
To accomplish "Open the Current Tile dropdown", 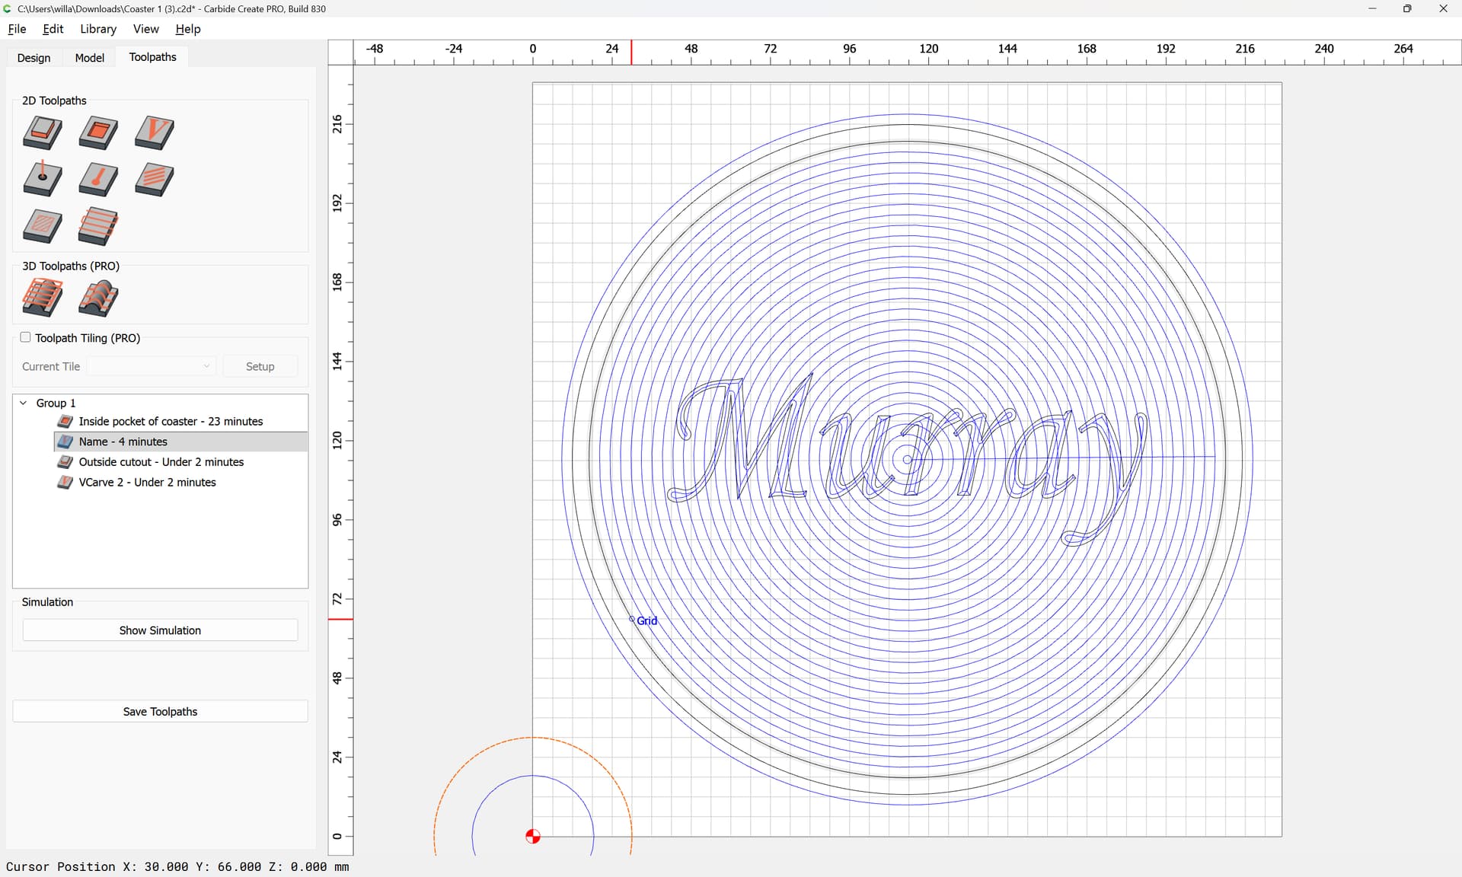I will click(152, 366).
